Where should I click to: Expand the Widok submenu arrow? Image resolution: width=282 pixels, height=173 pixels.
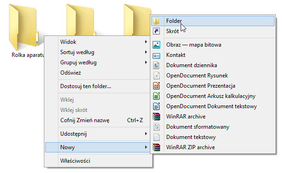pos(146,42)
